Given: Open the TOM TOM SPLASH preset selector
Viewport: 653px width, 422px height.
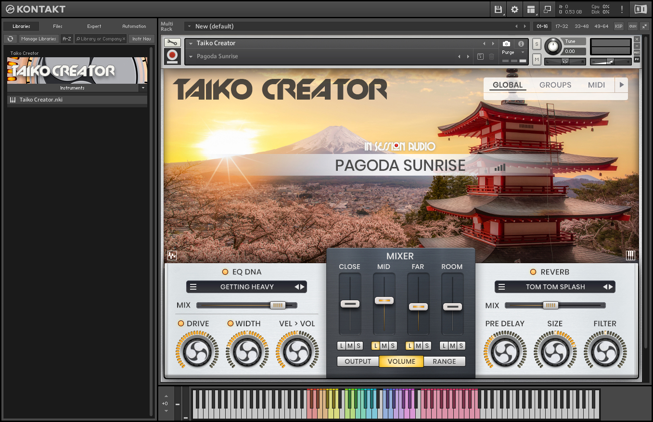Looking at the screenshot, I should tap(555, 287).
